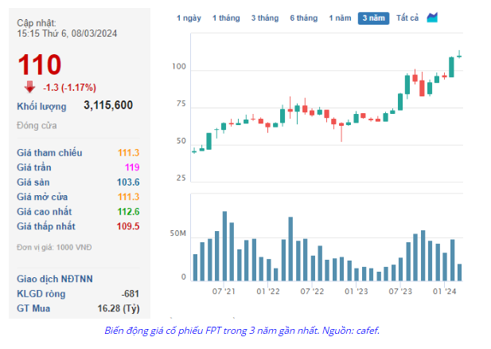Click the area chart type icon
This screenshot has width=491, height=349.
(x=432, y=18)
